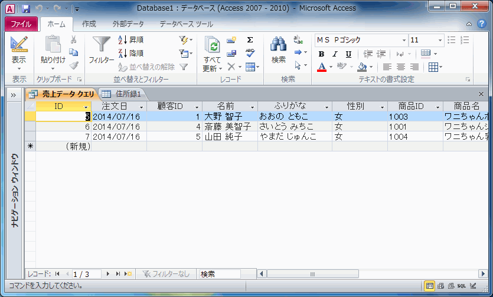Click the Spelling ABC check icon
Image resolution: width=493 pixels, height=297 pixels.
coord(250,53)
